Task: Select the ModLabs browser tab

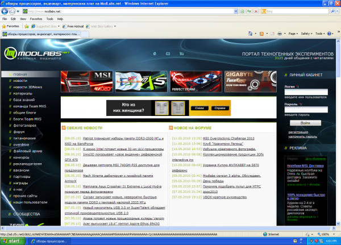Action: pos(41,34)
